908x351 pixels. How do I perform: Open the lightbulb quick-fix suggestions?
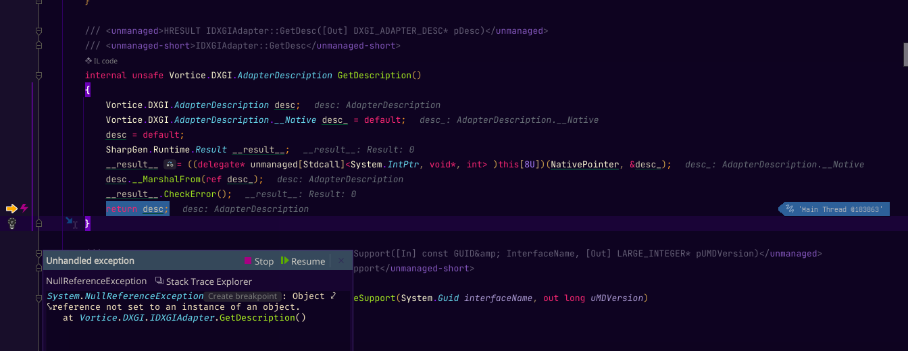pyautogui.click(x=11, y=223)
